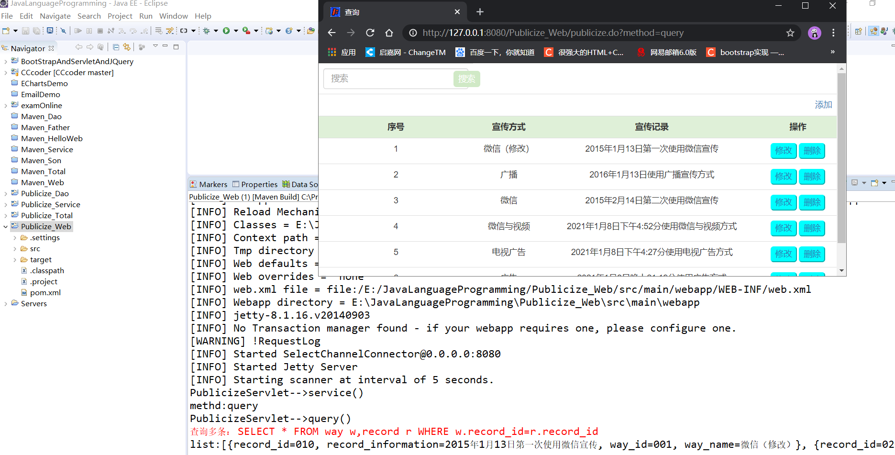Open 网易邮箱6.0版 bookmark
This screenshot has width=895, height=455.
(x=666, y=52)
